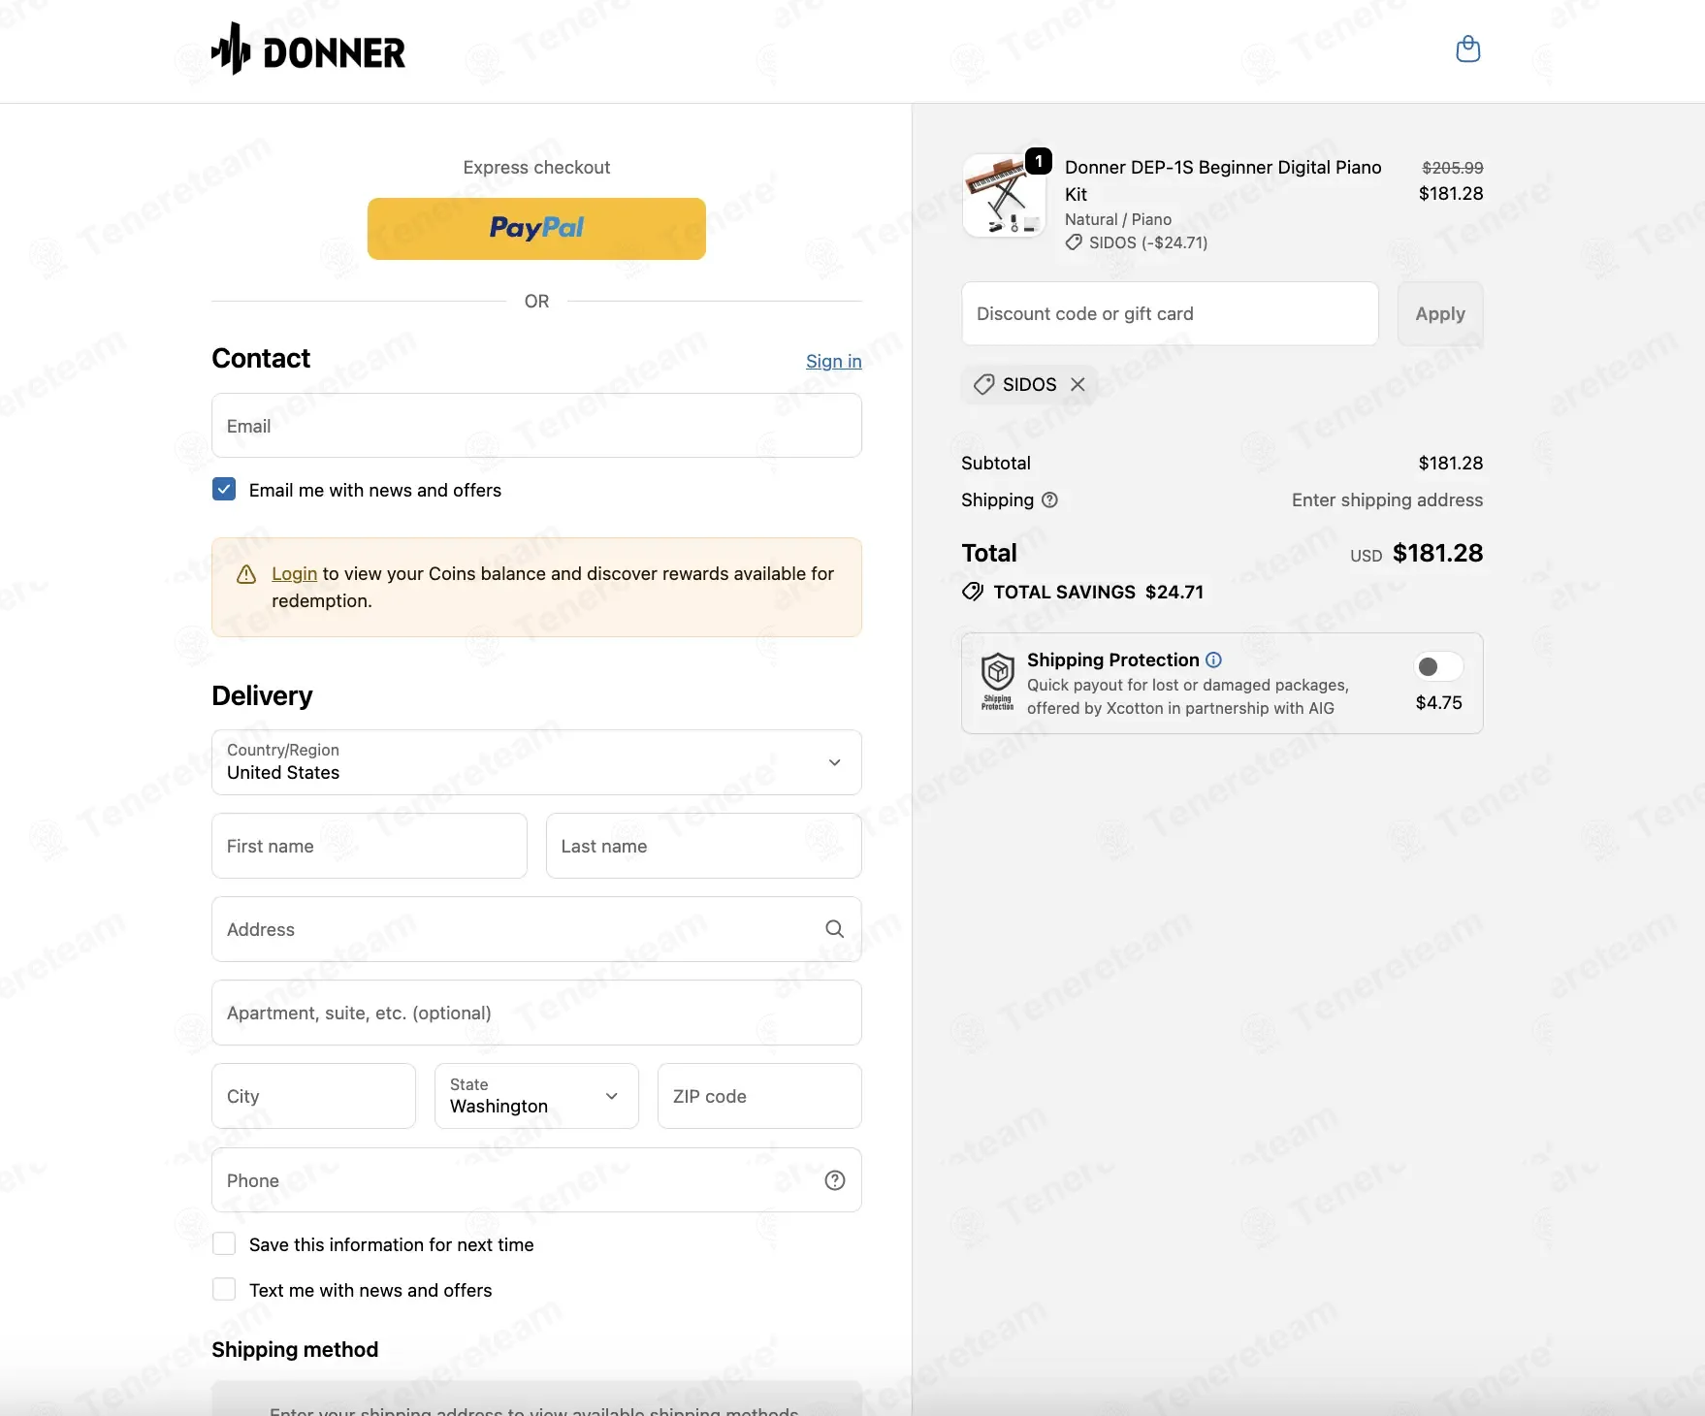Click the Login link in Coins notice
Viewport: 1705px width, 1416px height.
[294, 574]
